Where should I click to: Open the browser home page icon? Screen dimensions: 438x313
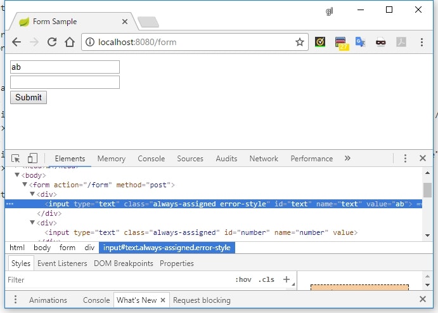click(x=70, y=43)
